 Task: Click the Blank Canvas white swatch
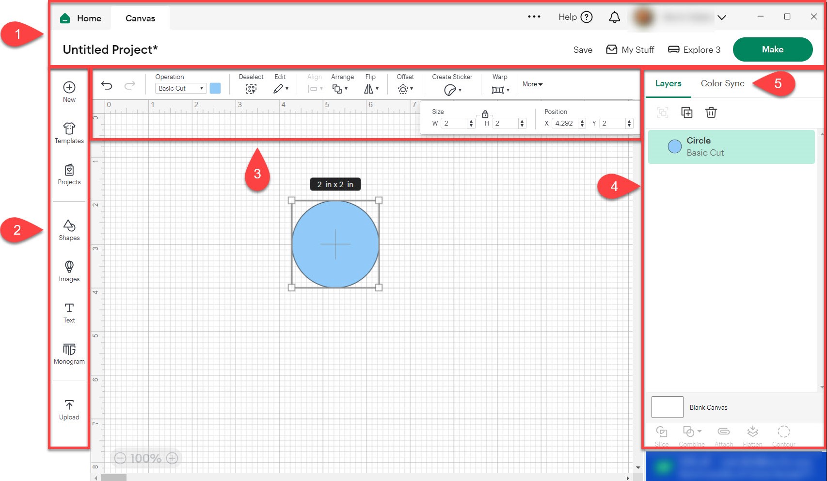667,407
